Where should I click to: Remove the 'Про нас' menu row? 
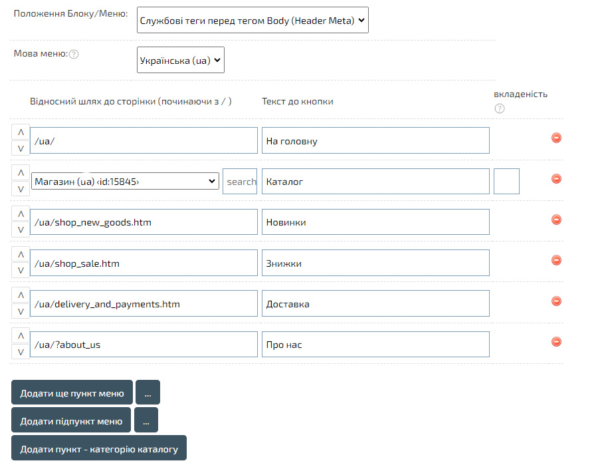point(557,342)
